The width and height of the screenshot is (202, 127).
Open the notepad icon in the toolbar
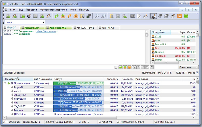coord(139,16)
